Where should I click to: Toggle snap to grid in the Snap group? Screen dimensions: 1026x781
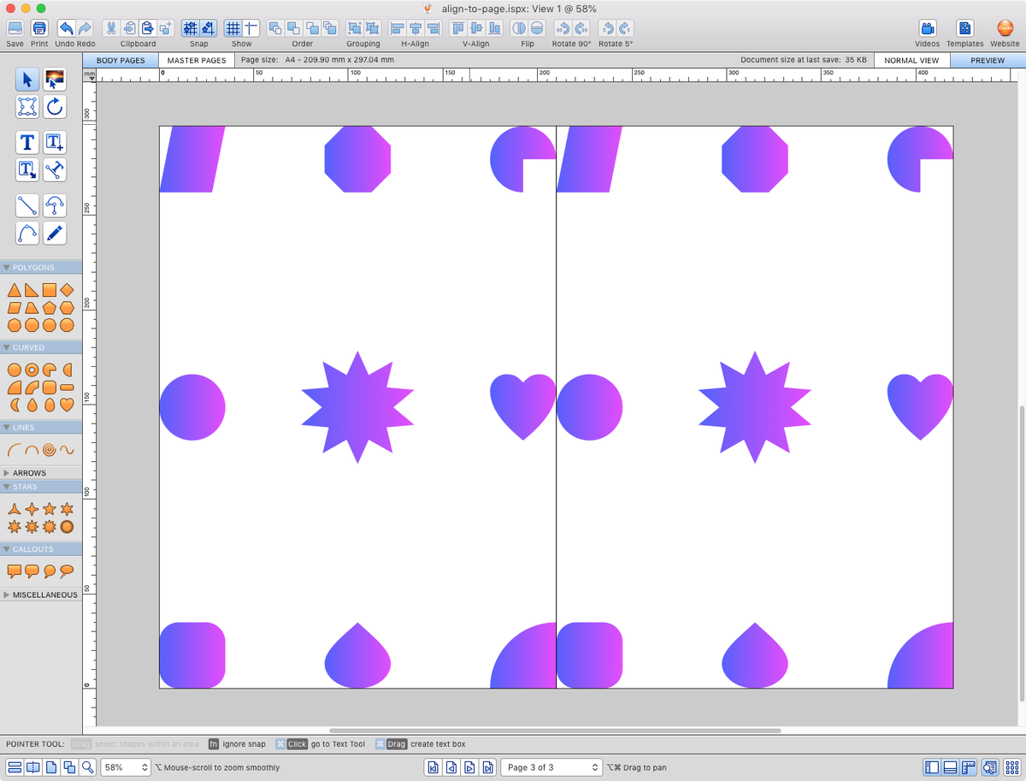tap(190, 27)
